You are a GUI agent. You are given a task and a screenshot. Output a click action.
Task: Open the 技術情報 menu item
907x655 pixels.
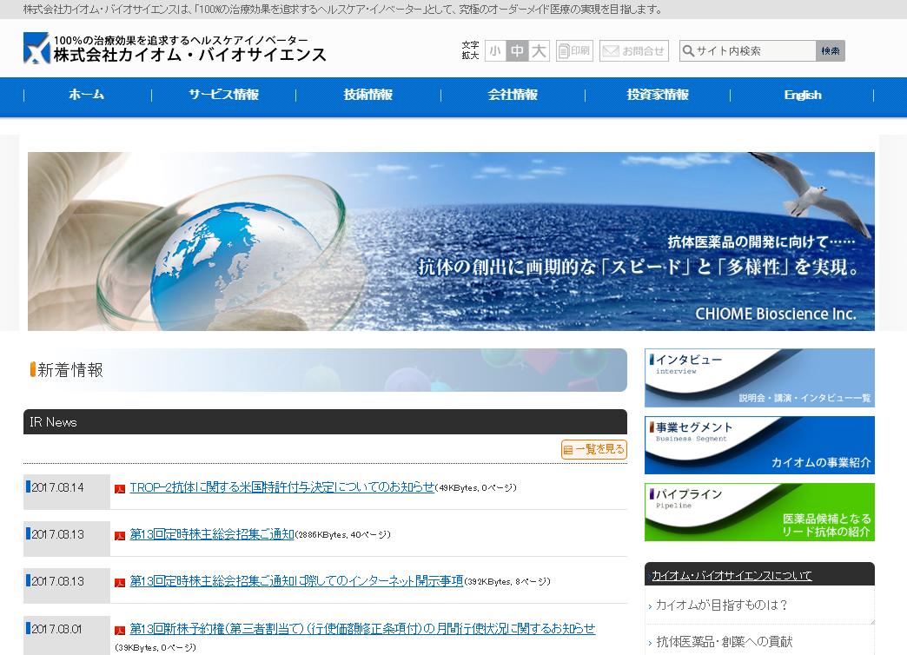[367, 95]
